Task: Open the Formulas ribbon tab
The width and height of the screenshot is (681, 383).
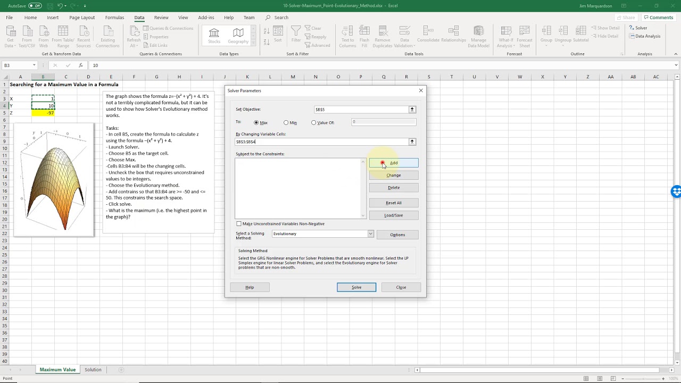Action: coord(114,18)
